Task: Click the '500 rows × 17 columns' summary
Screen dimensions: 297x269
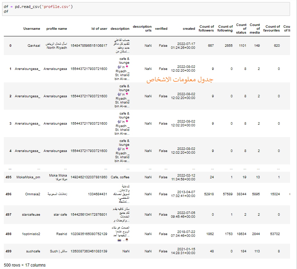Action: pyautogui.click(x=25, y=265)
